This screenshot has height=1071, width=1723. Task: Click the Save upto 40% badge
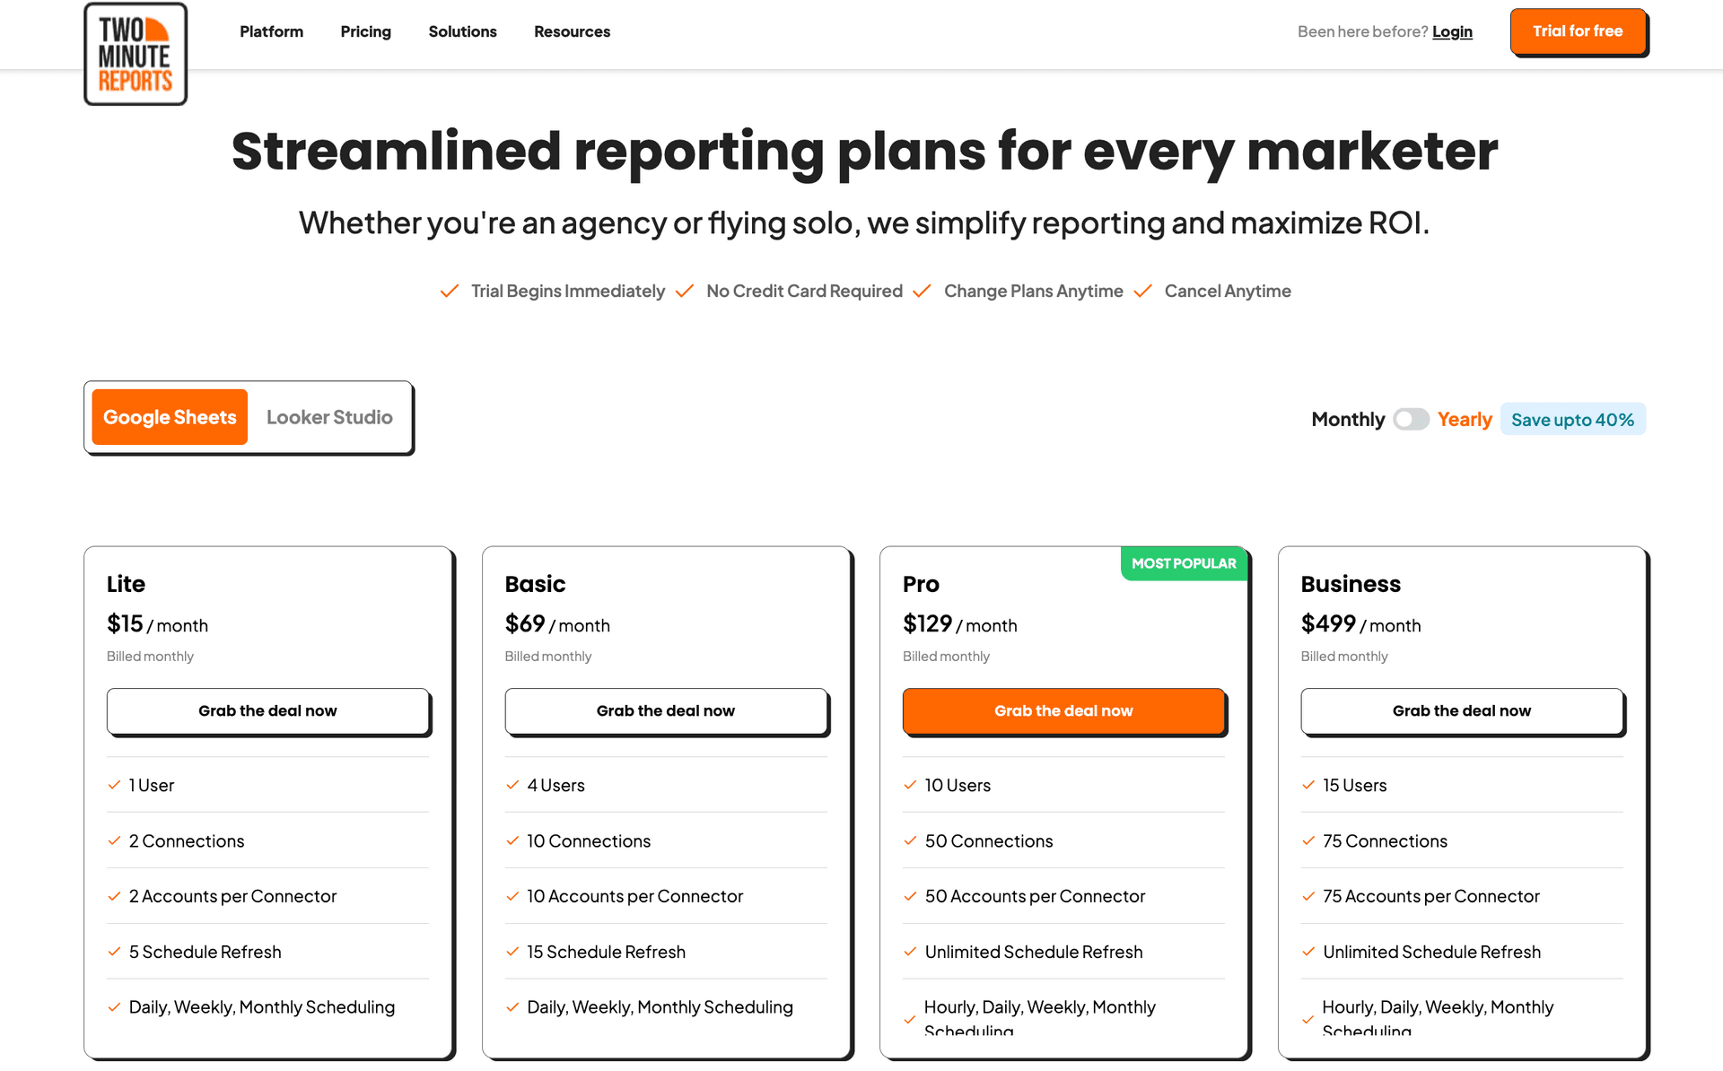click(1572, 420)
